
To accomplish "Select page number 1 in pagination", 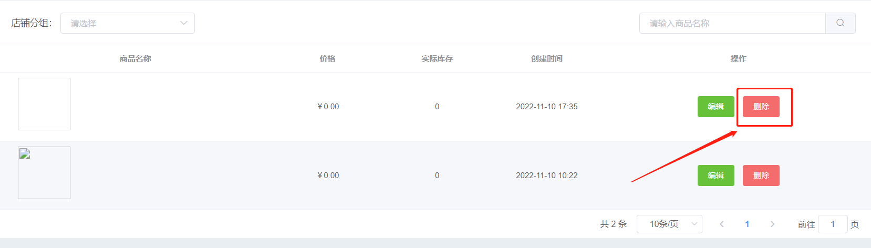I will [747, 224].
